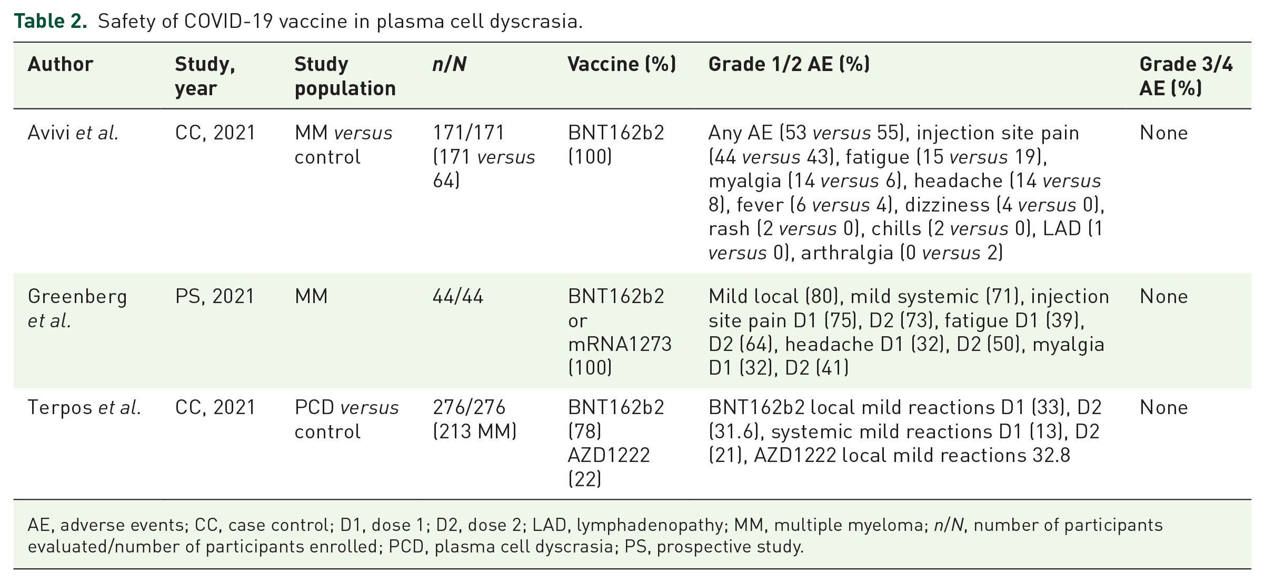Click the 'PCD versus control' population cell
Image resolution: width=1265 pixels, height=583 pixels.
click(x=346, y=419)
